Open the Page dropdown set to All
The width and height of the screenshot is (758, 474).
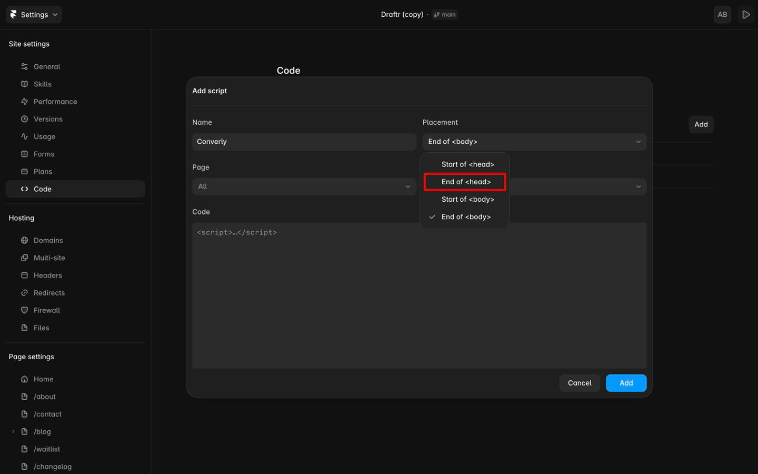304,186
